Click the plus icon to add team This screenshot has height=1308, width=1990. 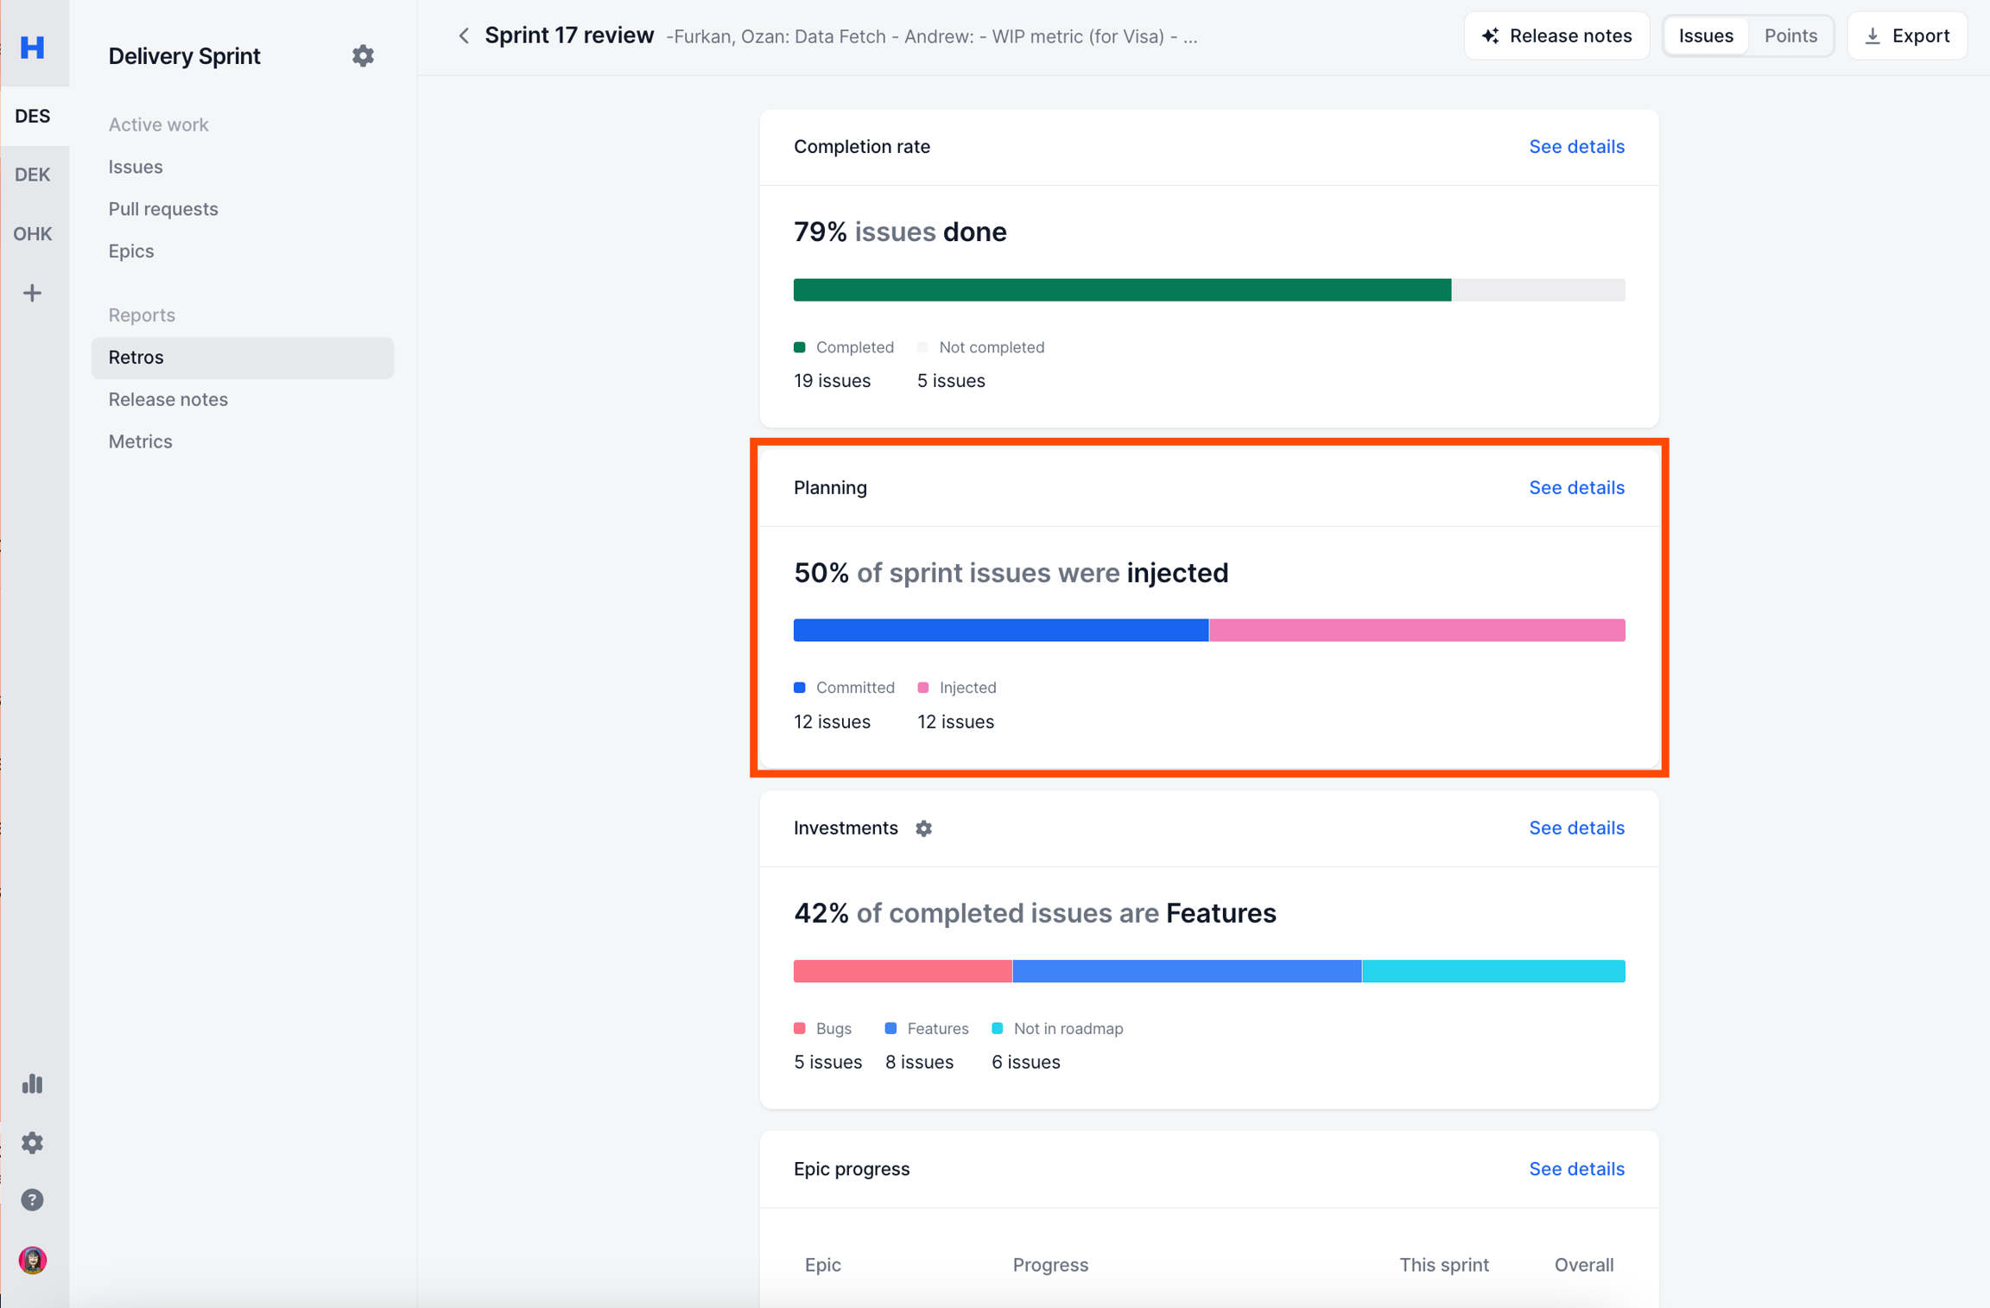pos(32,293)
